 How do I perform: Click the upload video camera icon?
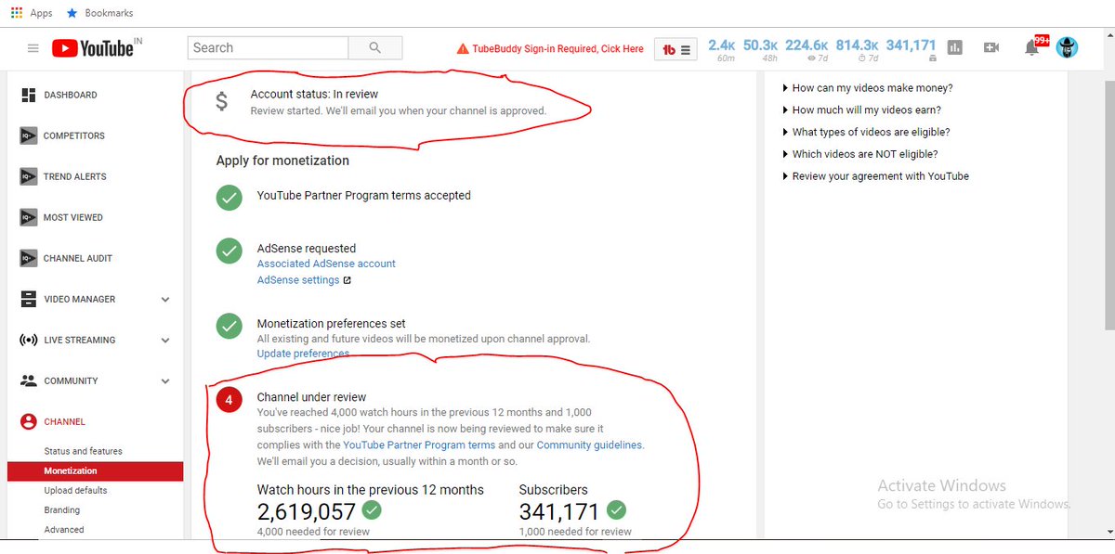(x=991, y=47)
